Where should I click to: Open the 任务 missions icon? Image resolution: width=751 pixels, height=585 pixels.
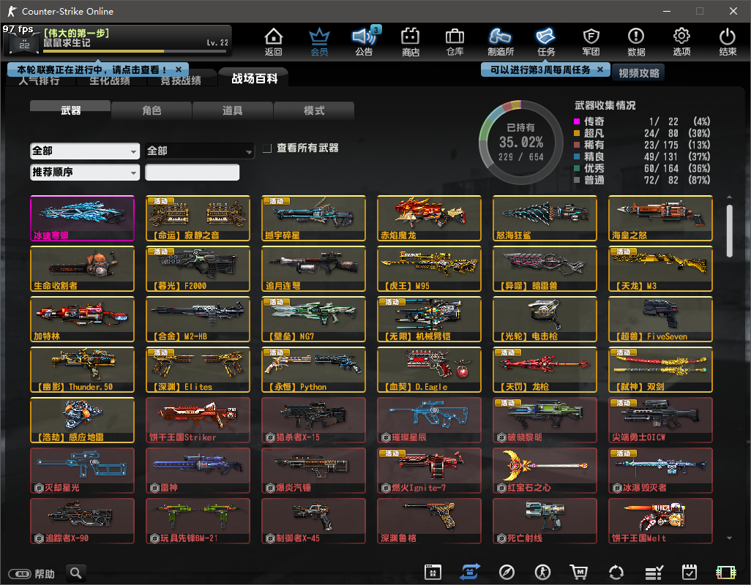pyautogui.click(x=545, y=42)
